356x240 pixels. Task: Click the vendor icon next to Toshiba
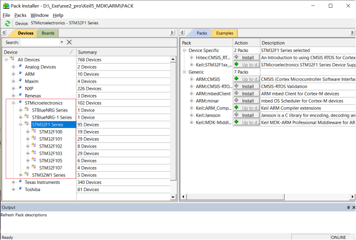tap(20, 189)
